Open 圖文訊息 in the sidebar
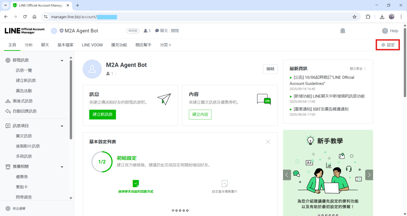This screenshot has width=407, height=216. click(x=24, y=136)
